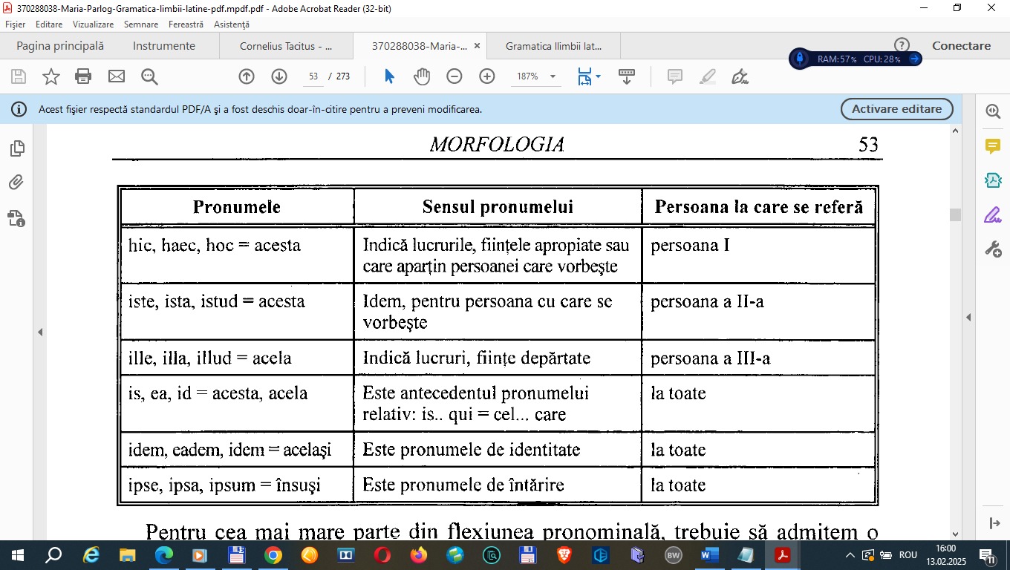Open the notification center with 11 badge
Screen dimensions: 1010x570
point(988,555)
